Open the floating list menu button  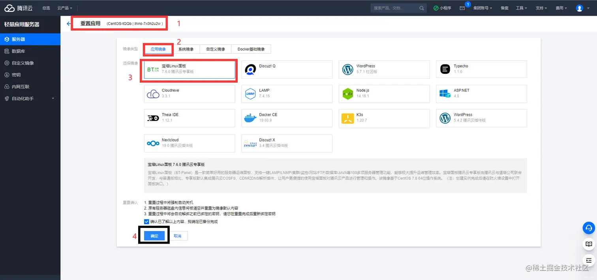pyautogui.click(x=589, y=260)
